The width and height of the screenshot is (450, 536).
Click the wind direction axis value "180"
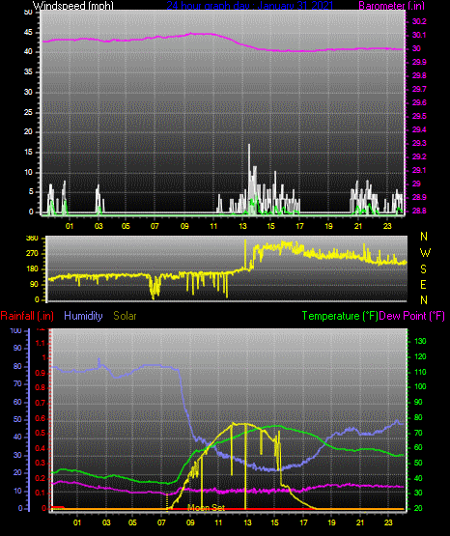(x=32, y=269)
